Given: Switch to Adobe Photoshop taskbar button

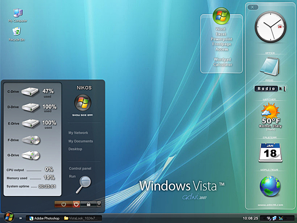Looking at the screenshot, I should (x=45, y=218).
